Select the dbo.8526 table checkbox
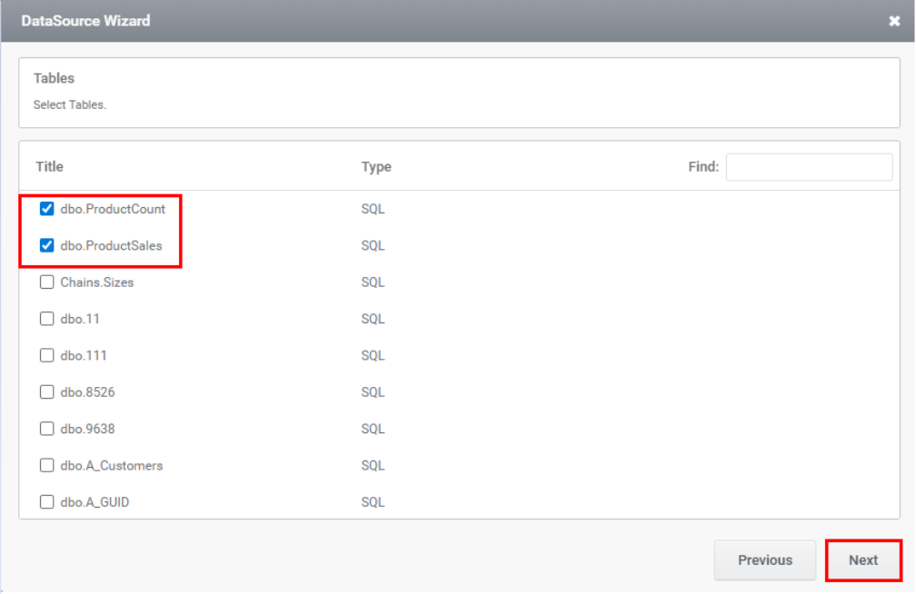This screenshot has width=916, height=594. 47,392
